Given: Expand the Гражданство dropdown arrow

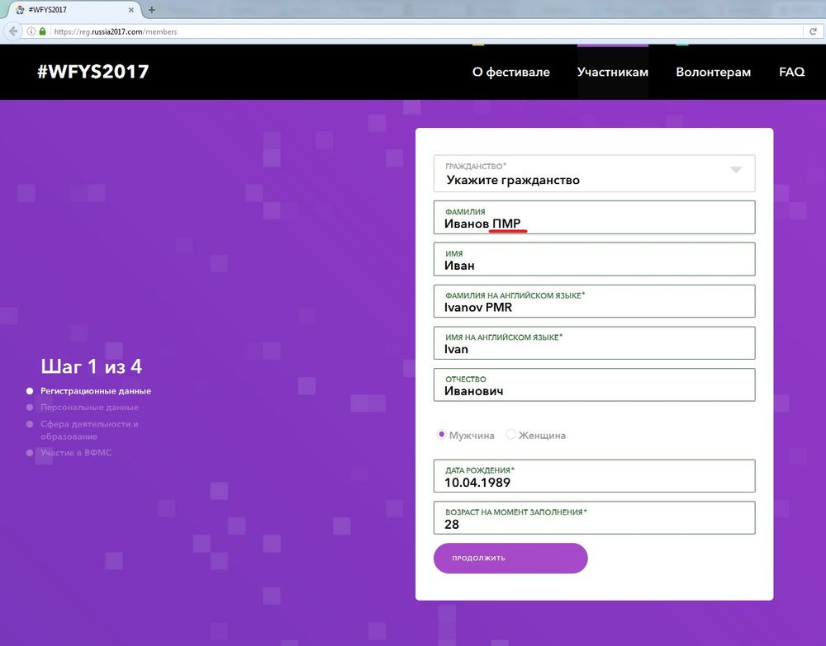Looking at the screenshot, I should 736,169.
